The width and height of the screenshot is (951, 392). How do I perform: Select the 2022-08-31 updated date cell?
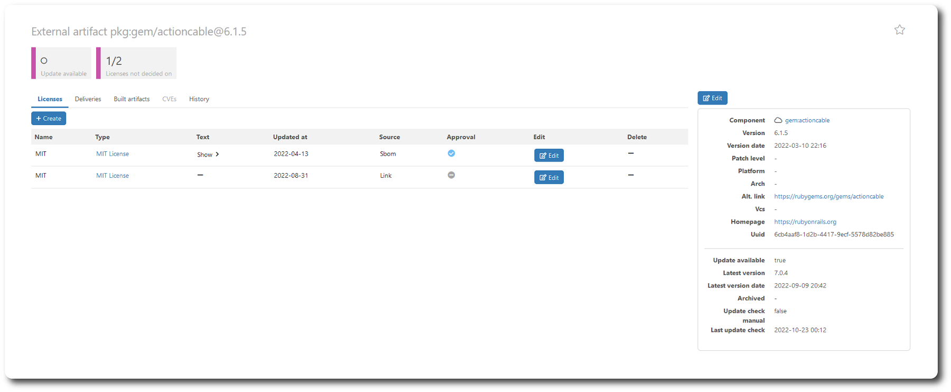tap(291, 176)
